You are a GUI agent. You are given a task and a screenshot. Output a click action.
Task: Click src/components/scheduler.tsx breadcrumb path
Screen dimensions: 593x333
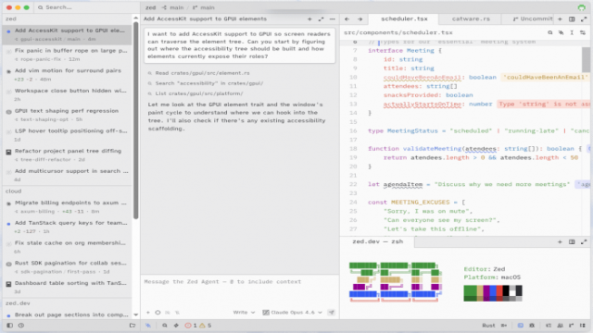click(x=398, y=33)
